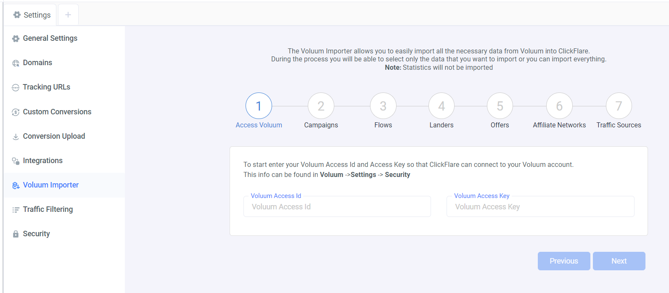The width and height of the screenshot is (669, 293).
Task: Click the Tracking URLs www icon
Action: [x=16, y=87]
